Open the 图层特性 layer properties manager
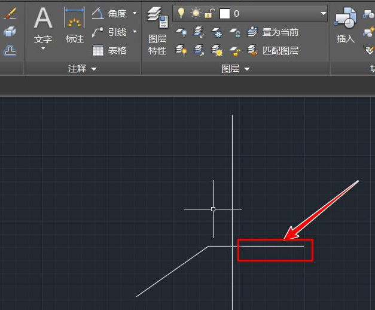This screenshot has width=375, height=310. (x=157, y=31)
